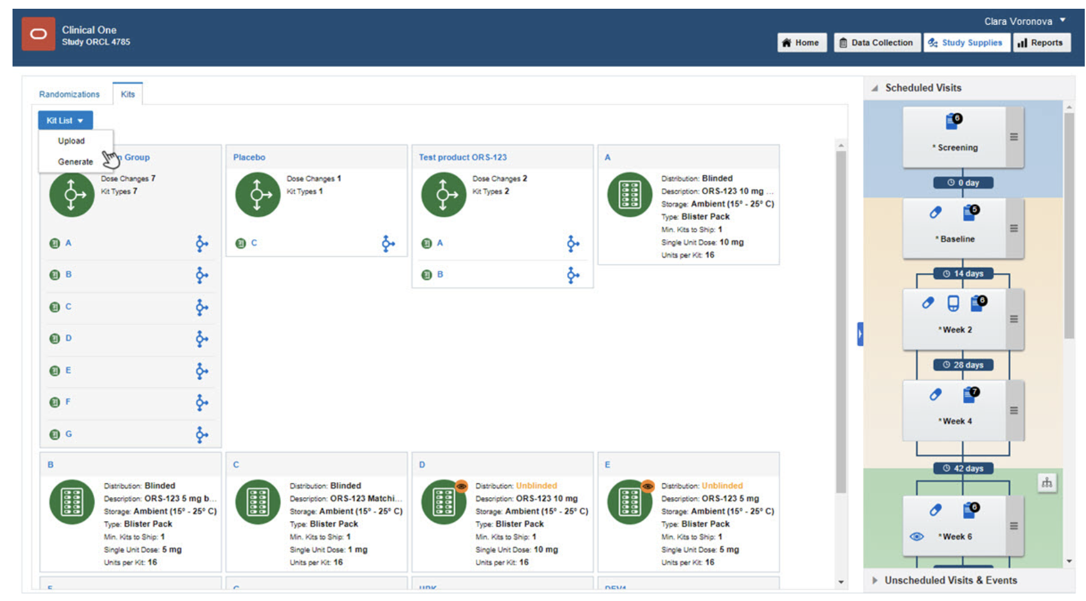Click "Unblinded" distribution text on kit D

click(x=536, y=486)
